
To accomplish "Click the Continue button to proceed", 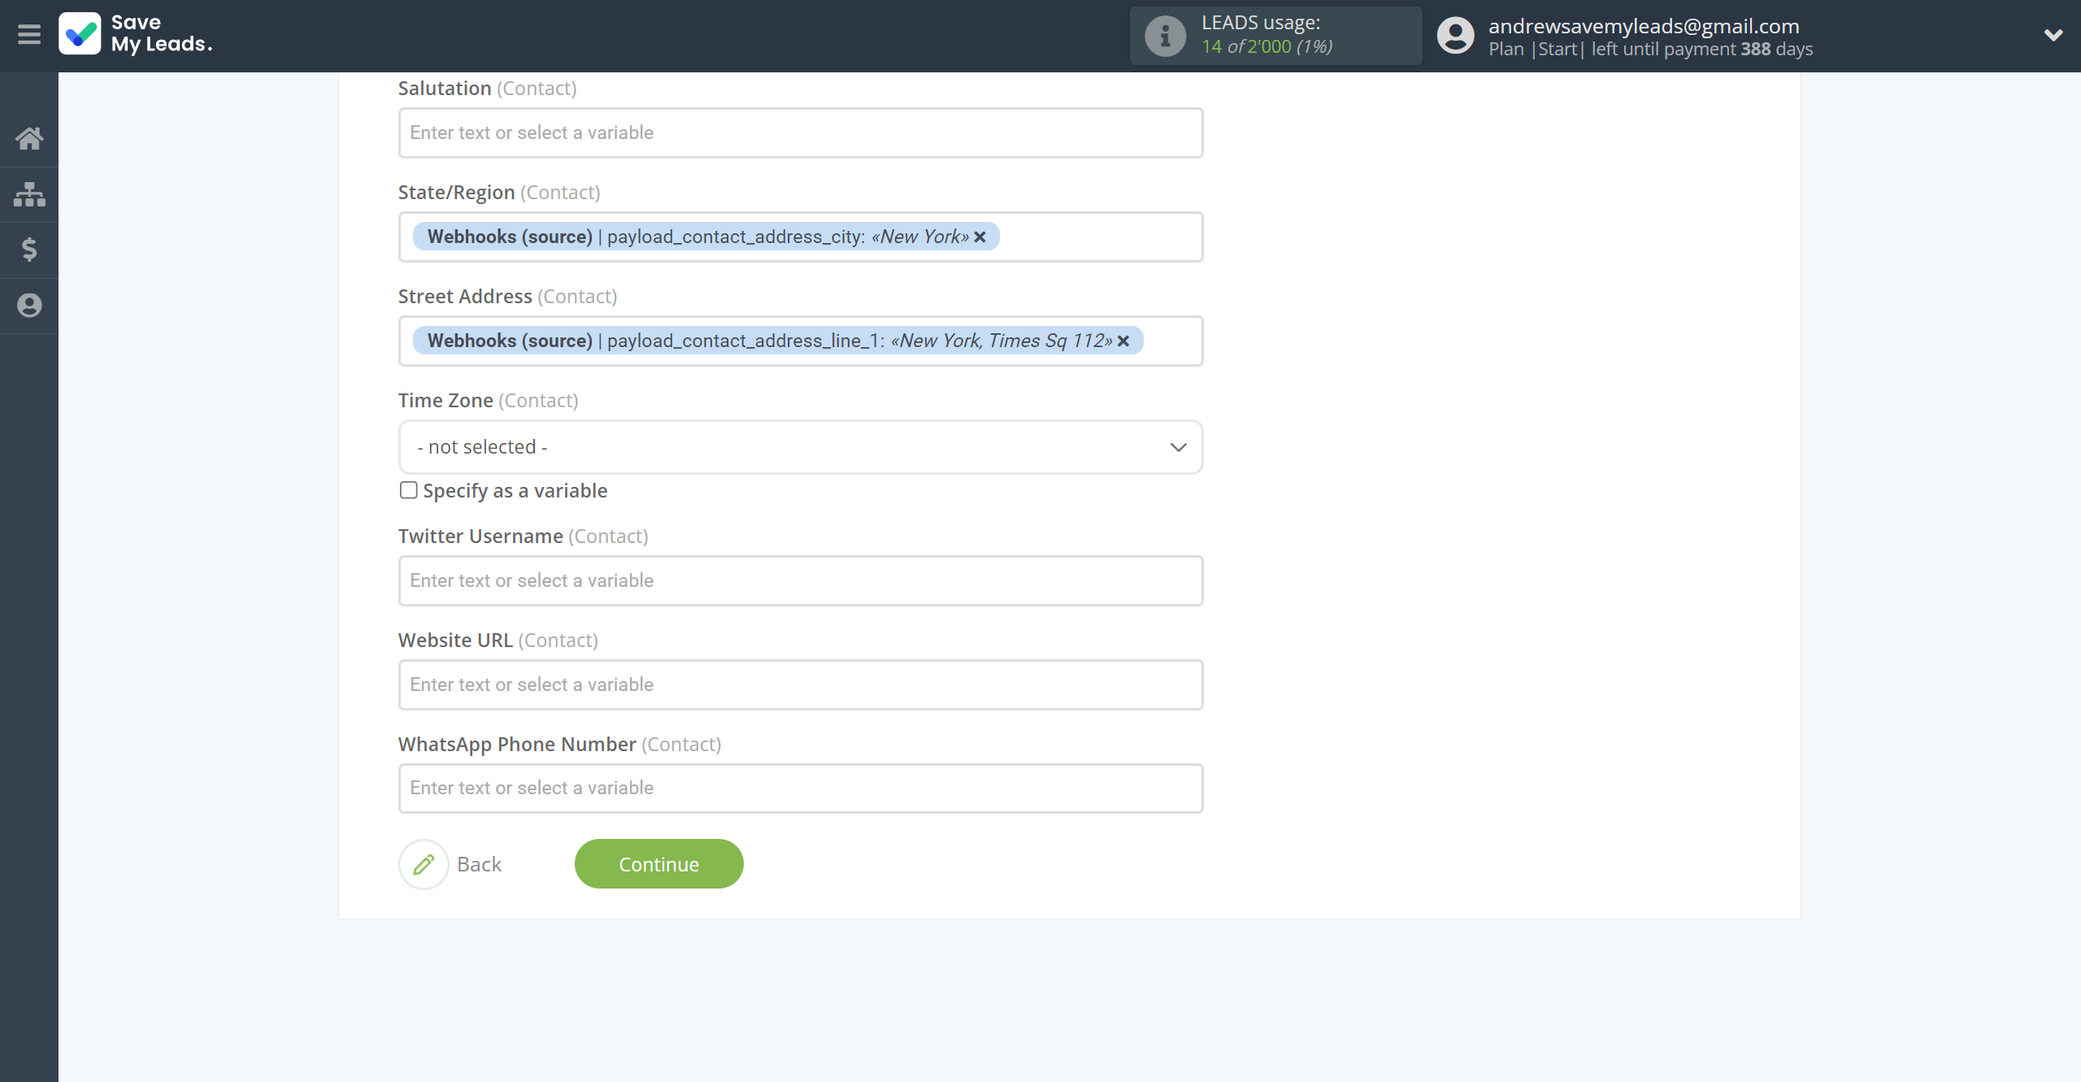I will (658, 863).
